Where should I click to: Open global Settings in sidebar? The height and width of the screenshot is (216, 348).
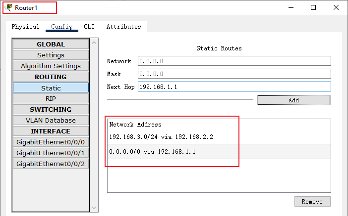(51, 55)
